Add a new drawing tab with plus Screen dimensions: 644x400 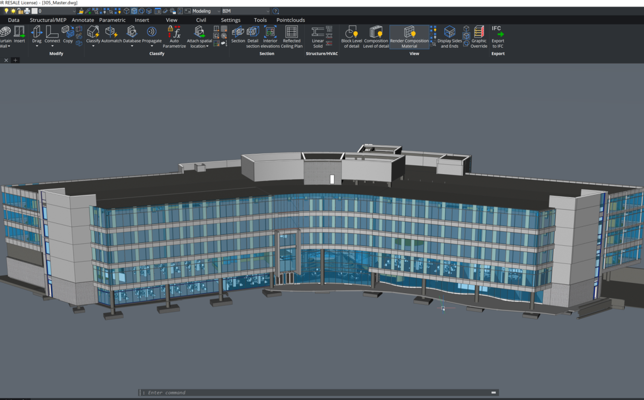(x=15, y=60)
